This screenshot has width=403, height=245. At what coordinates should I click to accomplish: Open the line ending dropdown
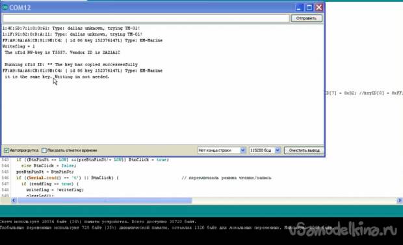(222, 150)
